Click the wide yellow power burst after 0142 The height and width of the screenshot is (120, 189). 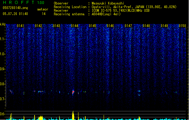coord(41,118)
